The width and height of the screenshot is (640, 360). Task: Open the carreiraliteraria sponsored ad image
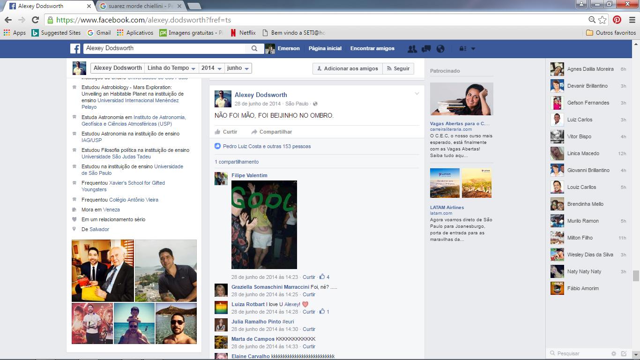coord(461,99)
